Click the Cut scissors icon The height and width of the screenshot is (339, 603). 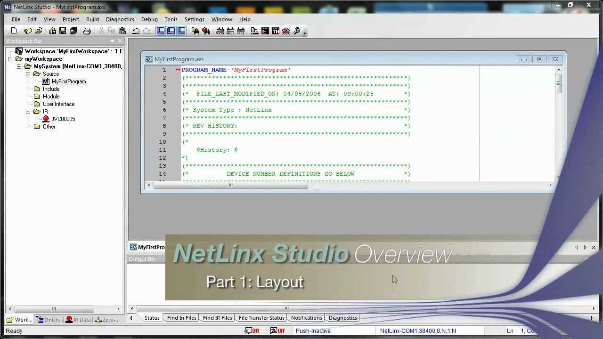click(x=101, y=31)
